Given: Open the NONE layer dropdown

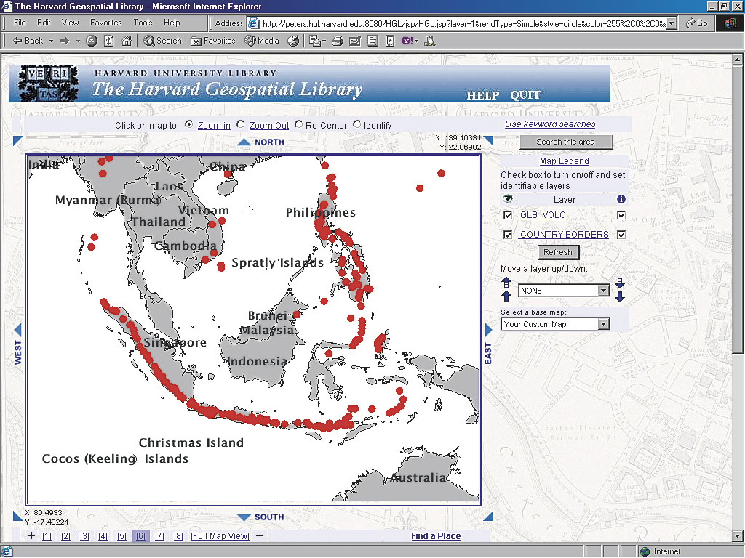Looking at the screenshot, I should coord(564,291).
